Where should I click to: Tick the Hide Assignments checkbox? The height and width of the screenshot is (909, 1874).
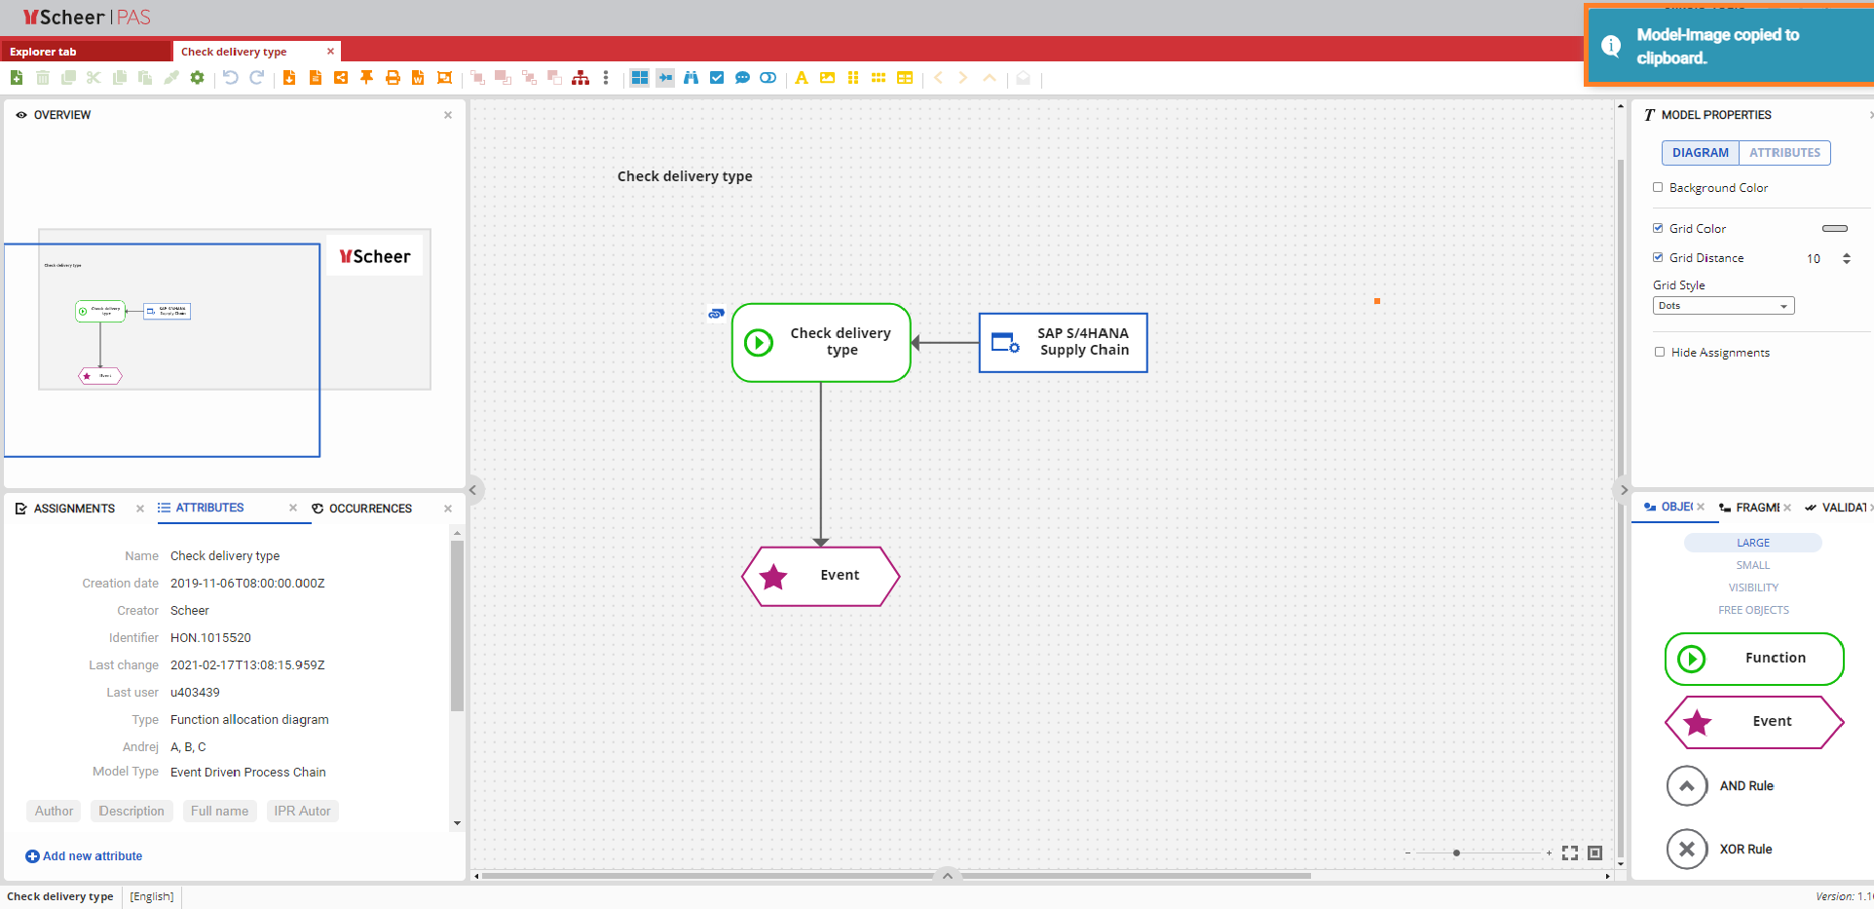(1660, 352)
